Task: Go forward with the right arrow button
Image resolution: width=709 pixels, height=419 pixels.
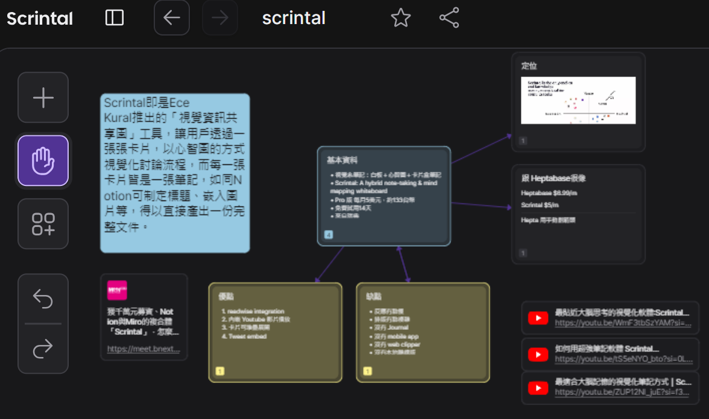Action: (x=219, y=18)
